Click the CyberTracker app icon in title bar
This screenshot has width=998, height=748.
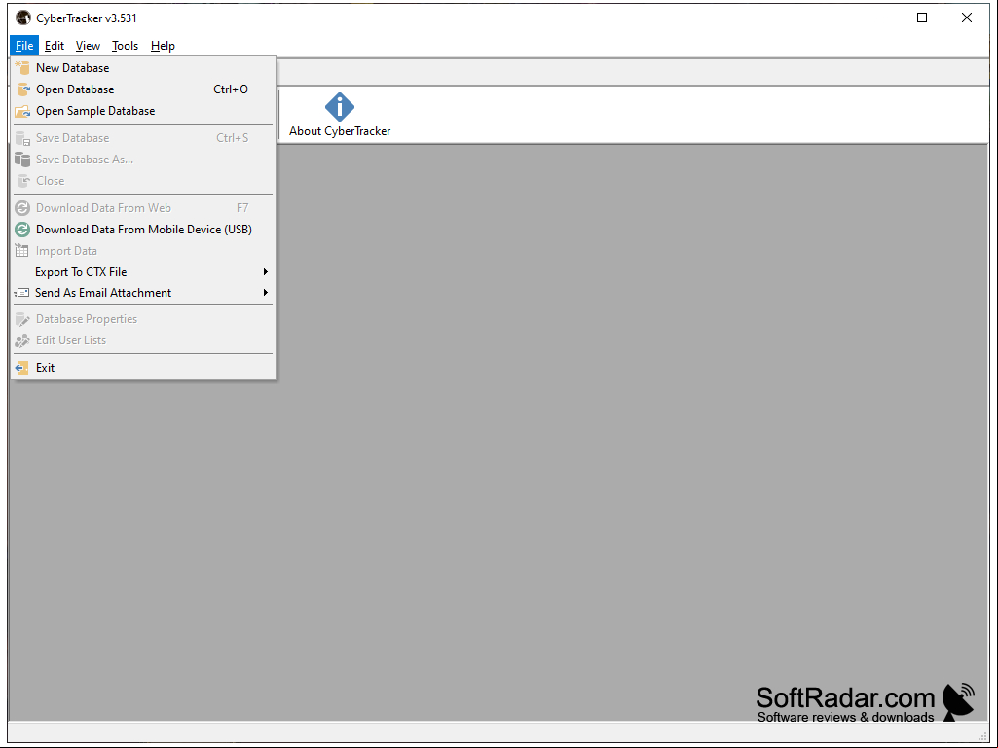(23, 18)
